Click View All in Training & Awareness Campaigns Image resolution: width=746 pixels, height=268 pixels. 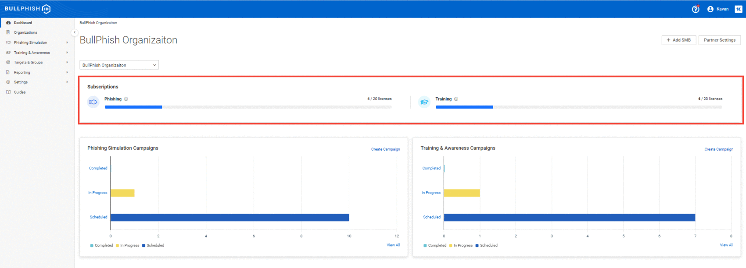coord(726,245)
